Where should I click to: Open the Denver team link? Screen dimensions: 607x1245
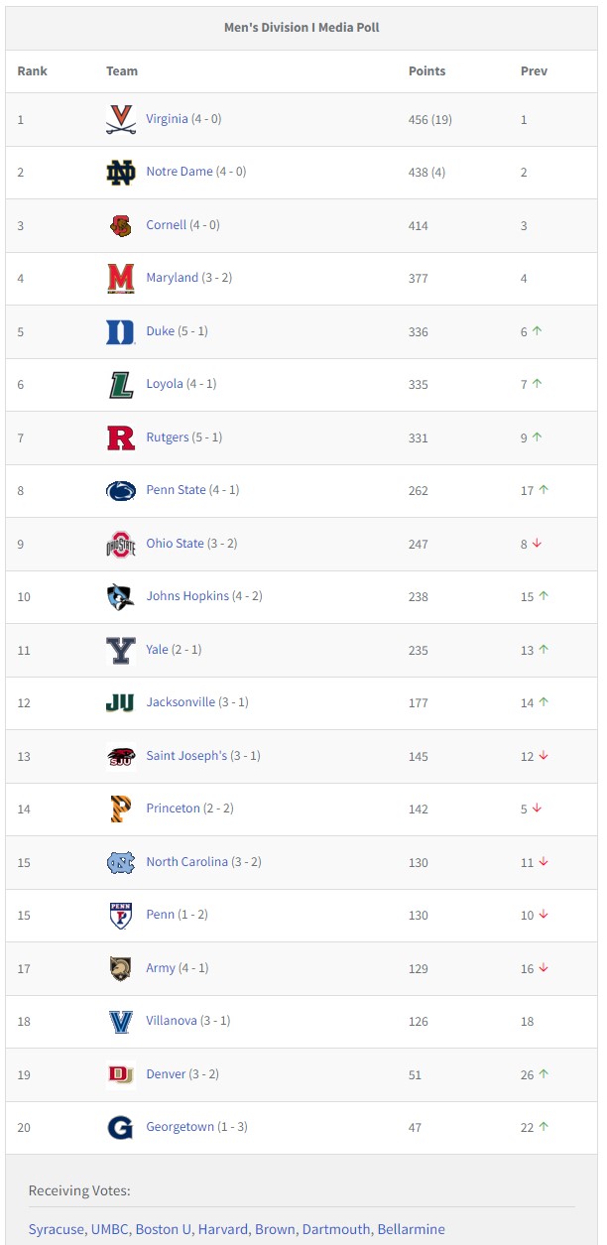[166, 1074]
